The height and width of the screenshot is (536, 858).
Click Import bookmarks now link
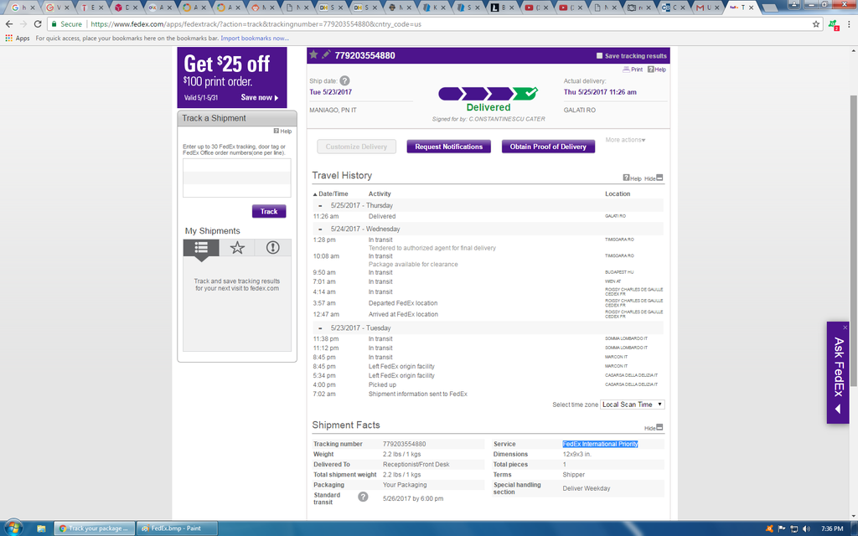(255, 39)
